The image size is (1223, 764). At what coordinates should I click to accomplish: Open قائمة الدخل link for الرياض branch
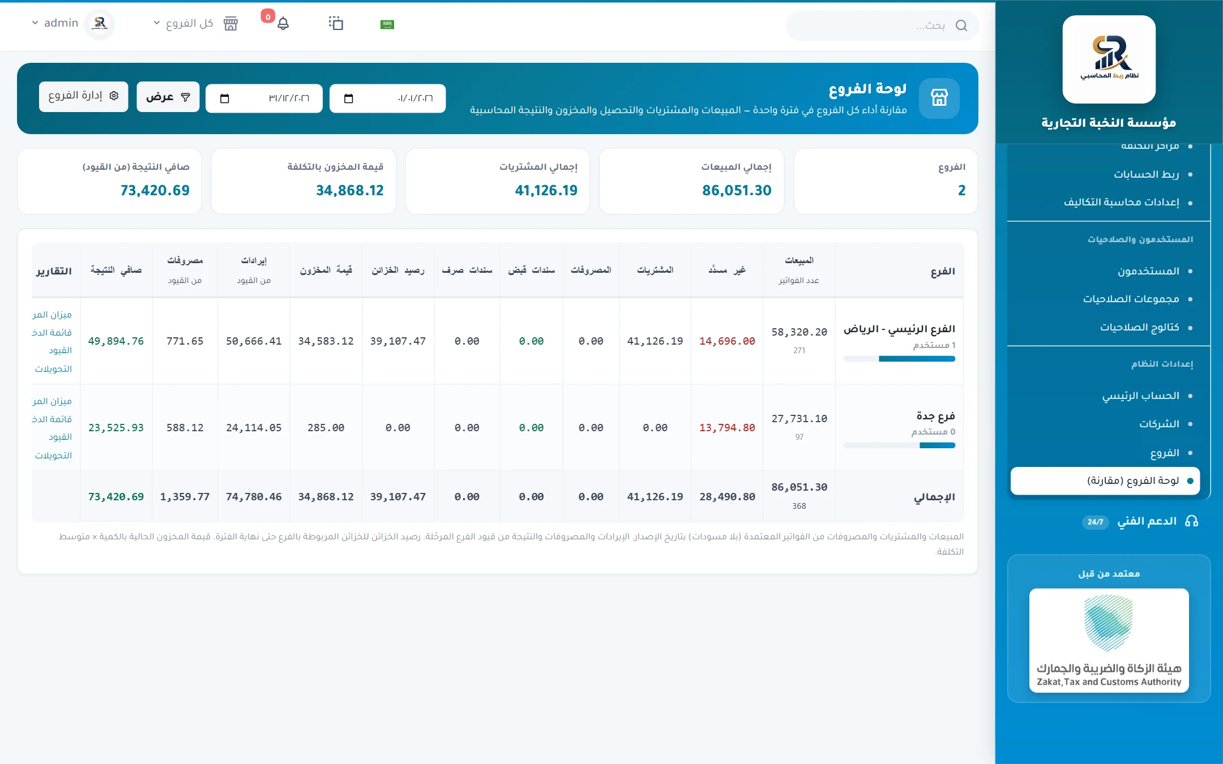pyautogui.click(x=52, y=333)
